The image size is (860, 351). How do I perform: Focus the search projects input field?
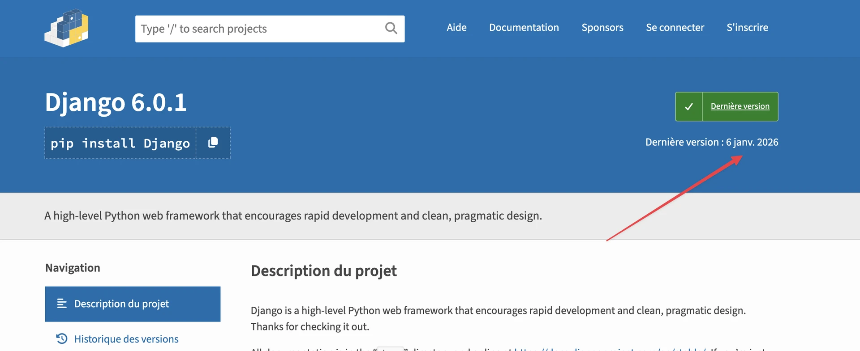pyautogui.click(x=260, y=29)
